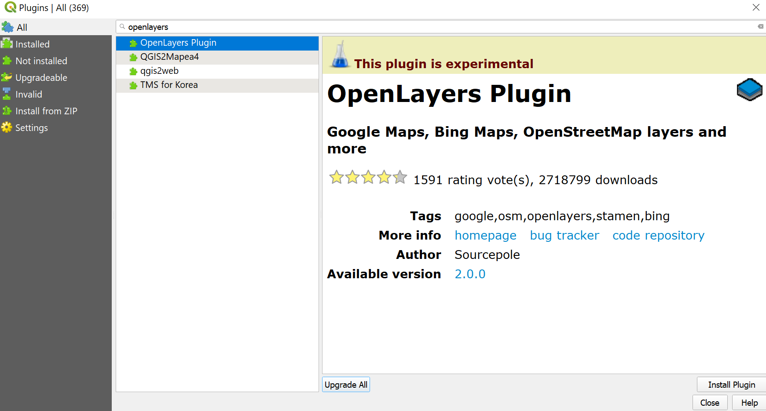Open the bug tracker link
This screenshot has width=766, height=411.
pyautogui.click(x=564, y=236)
